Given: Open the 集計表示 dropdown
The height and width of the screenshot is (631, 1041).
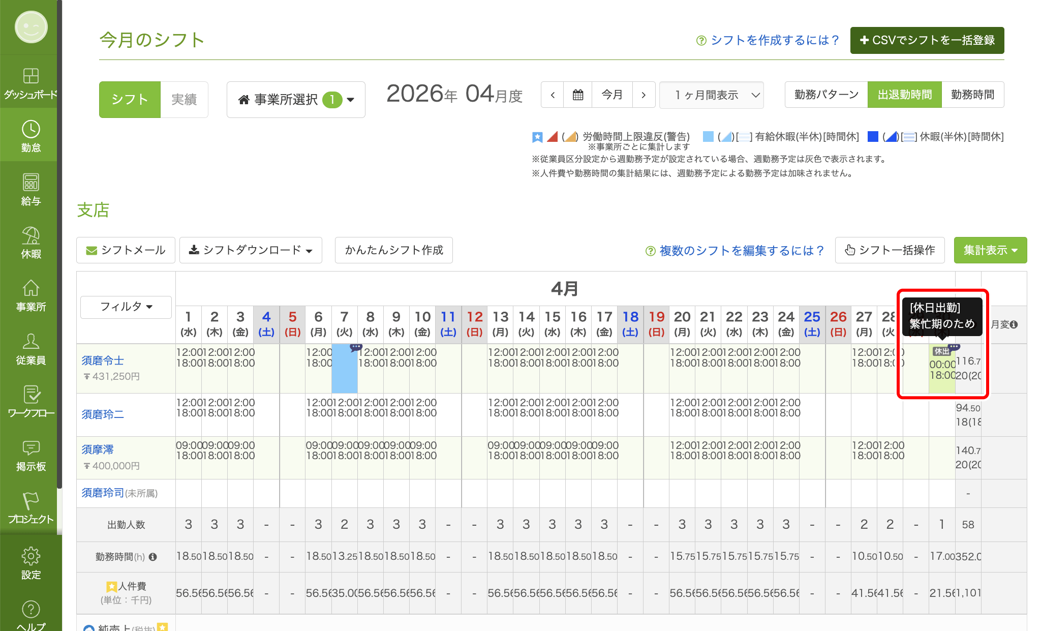Looking at the screenshot, I should (x=990, y=250).
